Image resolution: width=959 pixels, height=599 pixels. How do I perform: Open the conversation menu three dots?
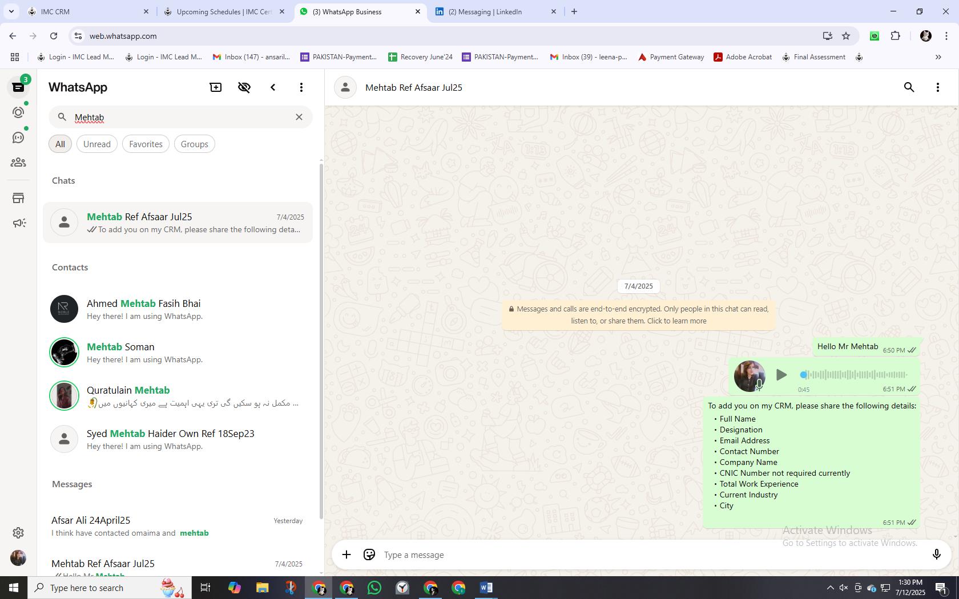coord(938,87)
